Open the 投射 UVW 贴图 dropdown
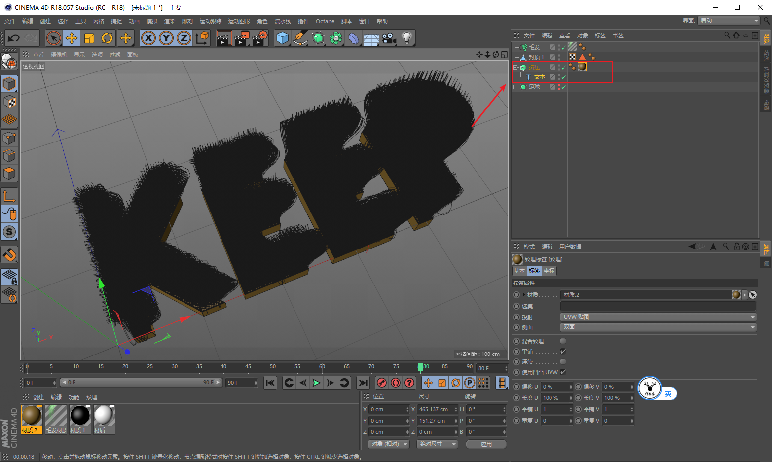Image resolution: width=772 pixels, height=462 pixels. click(659, 317)
